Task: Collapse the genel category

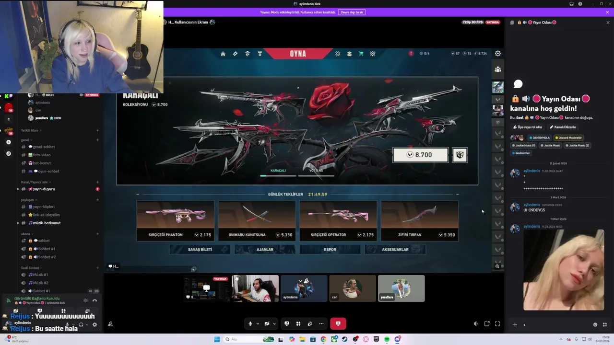Action: tap(26, 140)
